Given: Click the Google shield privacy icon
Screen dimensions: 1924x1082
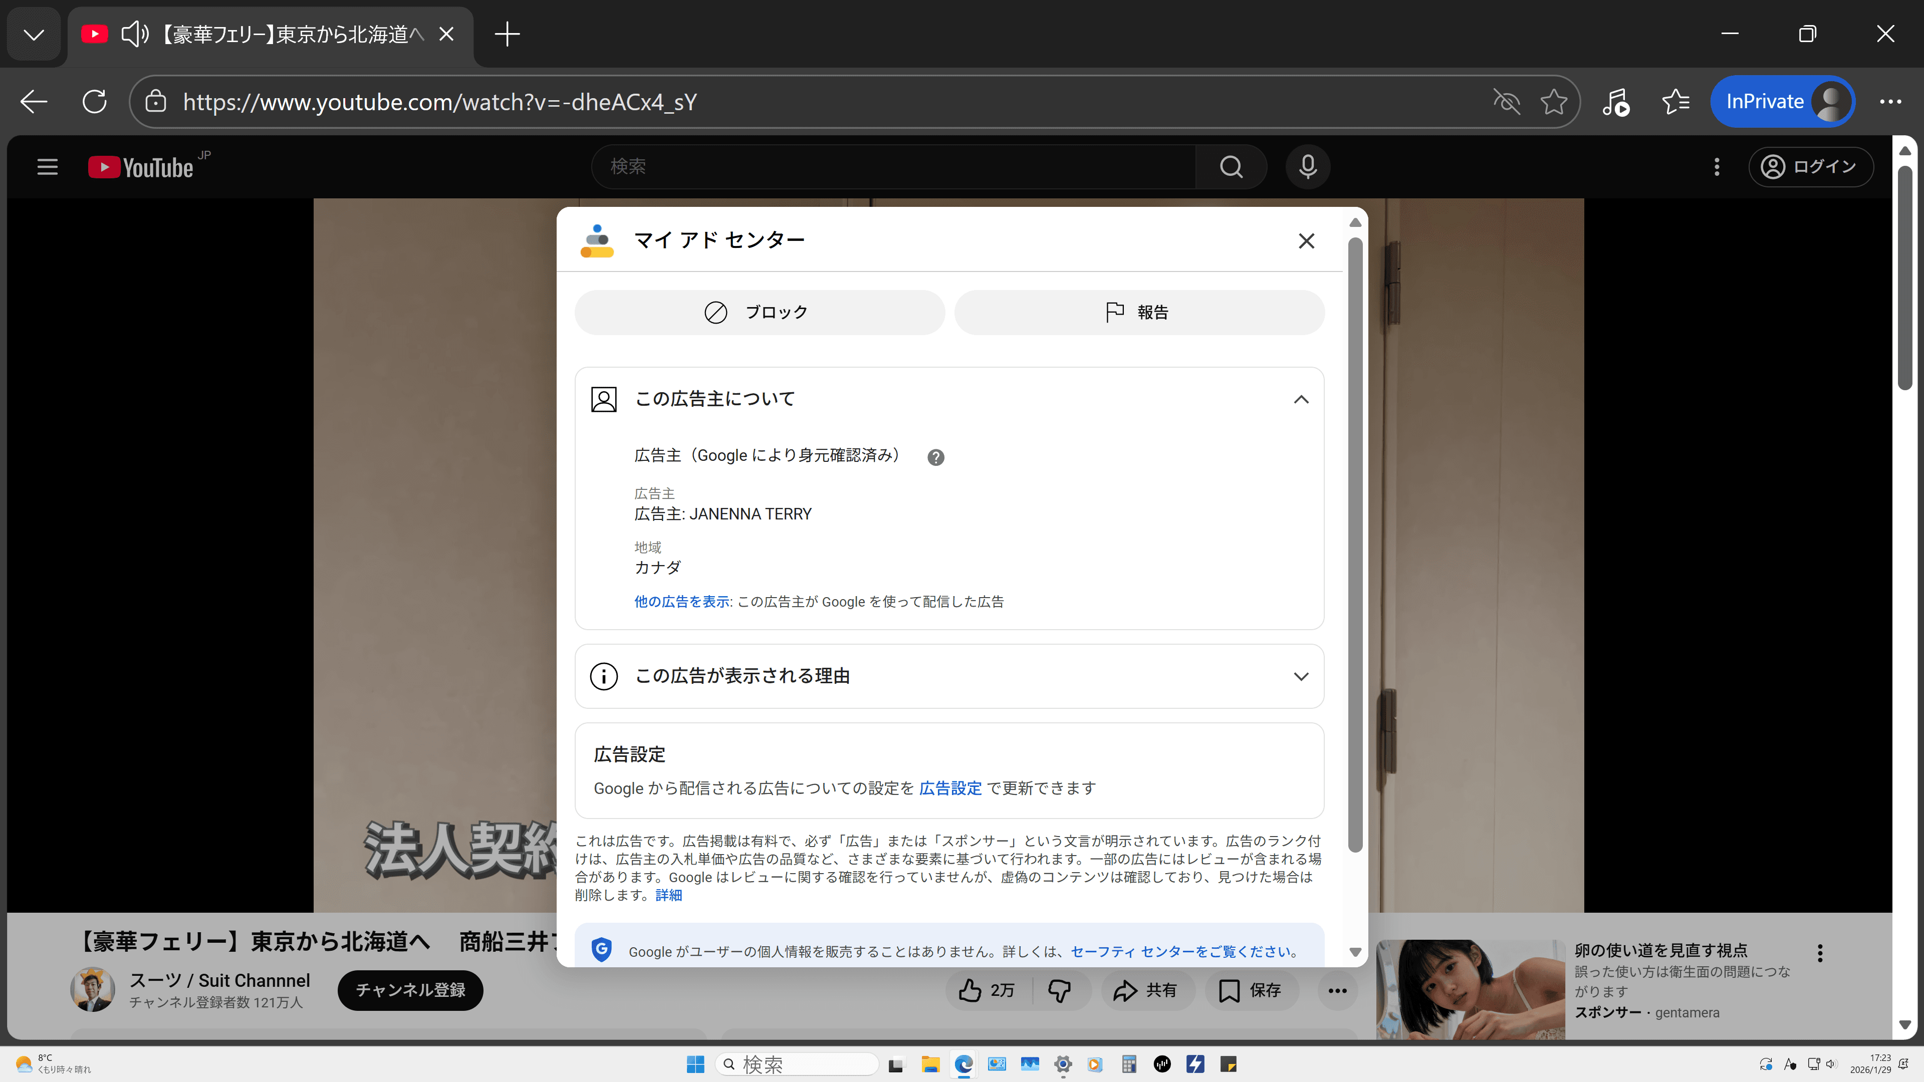Looking at the screenshot, I should pos(601,949).
